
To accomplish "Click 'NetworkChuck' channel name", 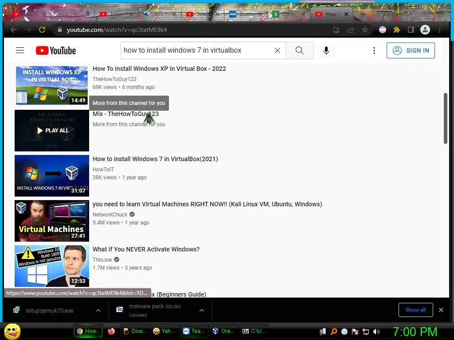I will point(110,215).
